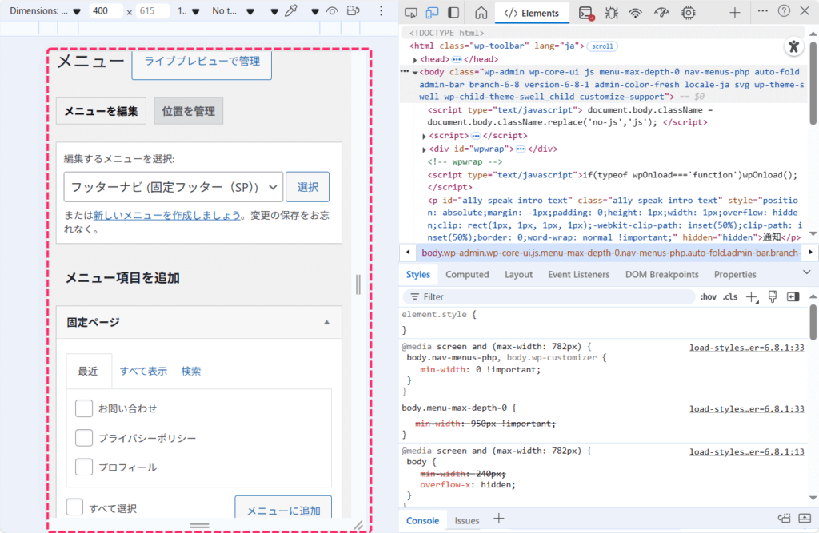Open the Event Listeners tab
The image size is (819, 533).
[x=578, y=275]
